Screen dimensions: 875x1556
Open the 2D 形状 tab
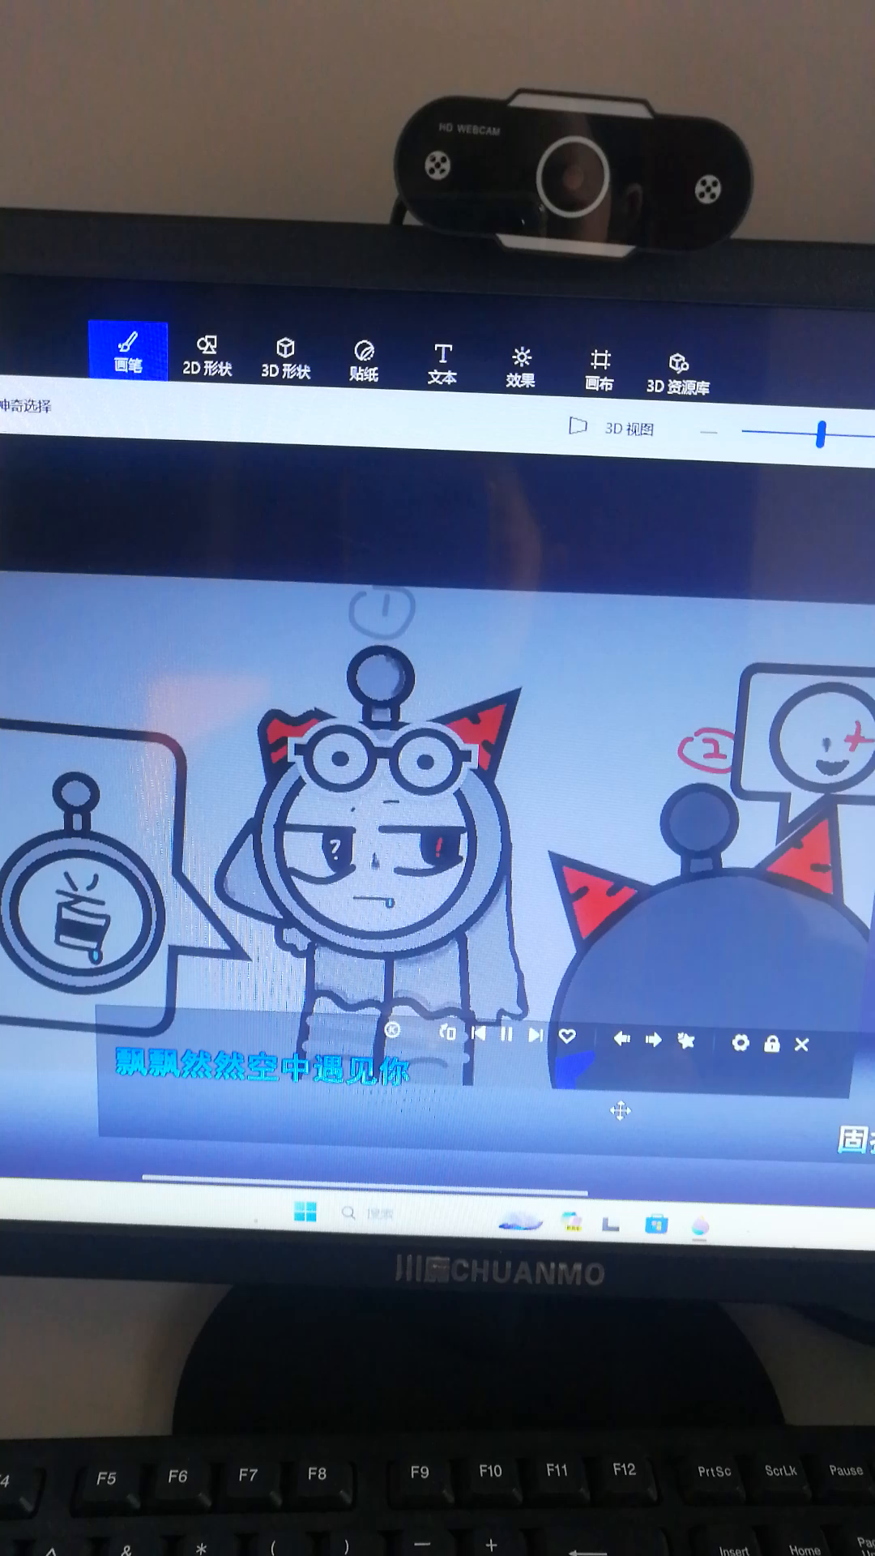tap(207, 357)
